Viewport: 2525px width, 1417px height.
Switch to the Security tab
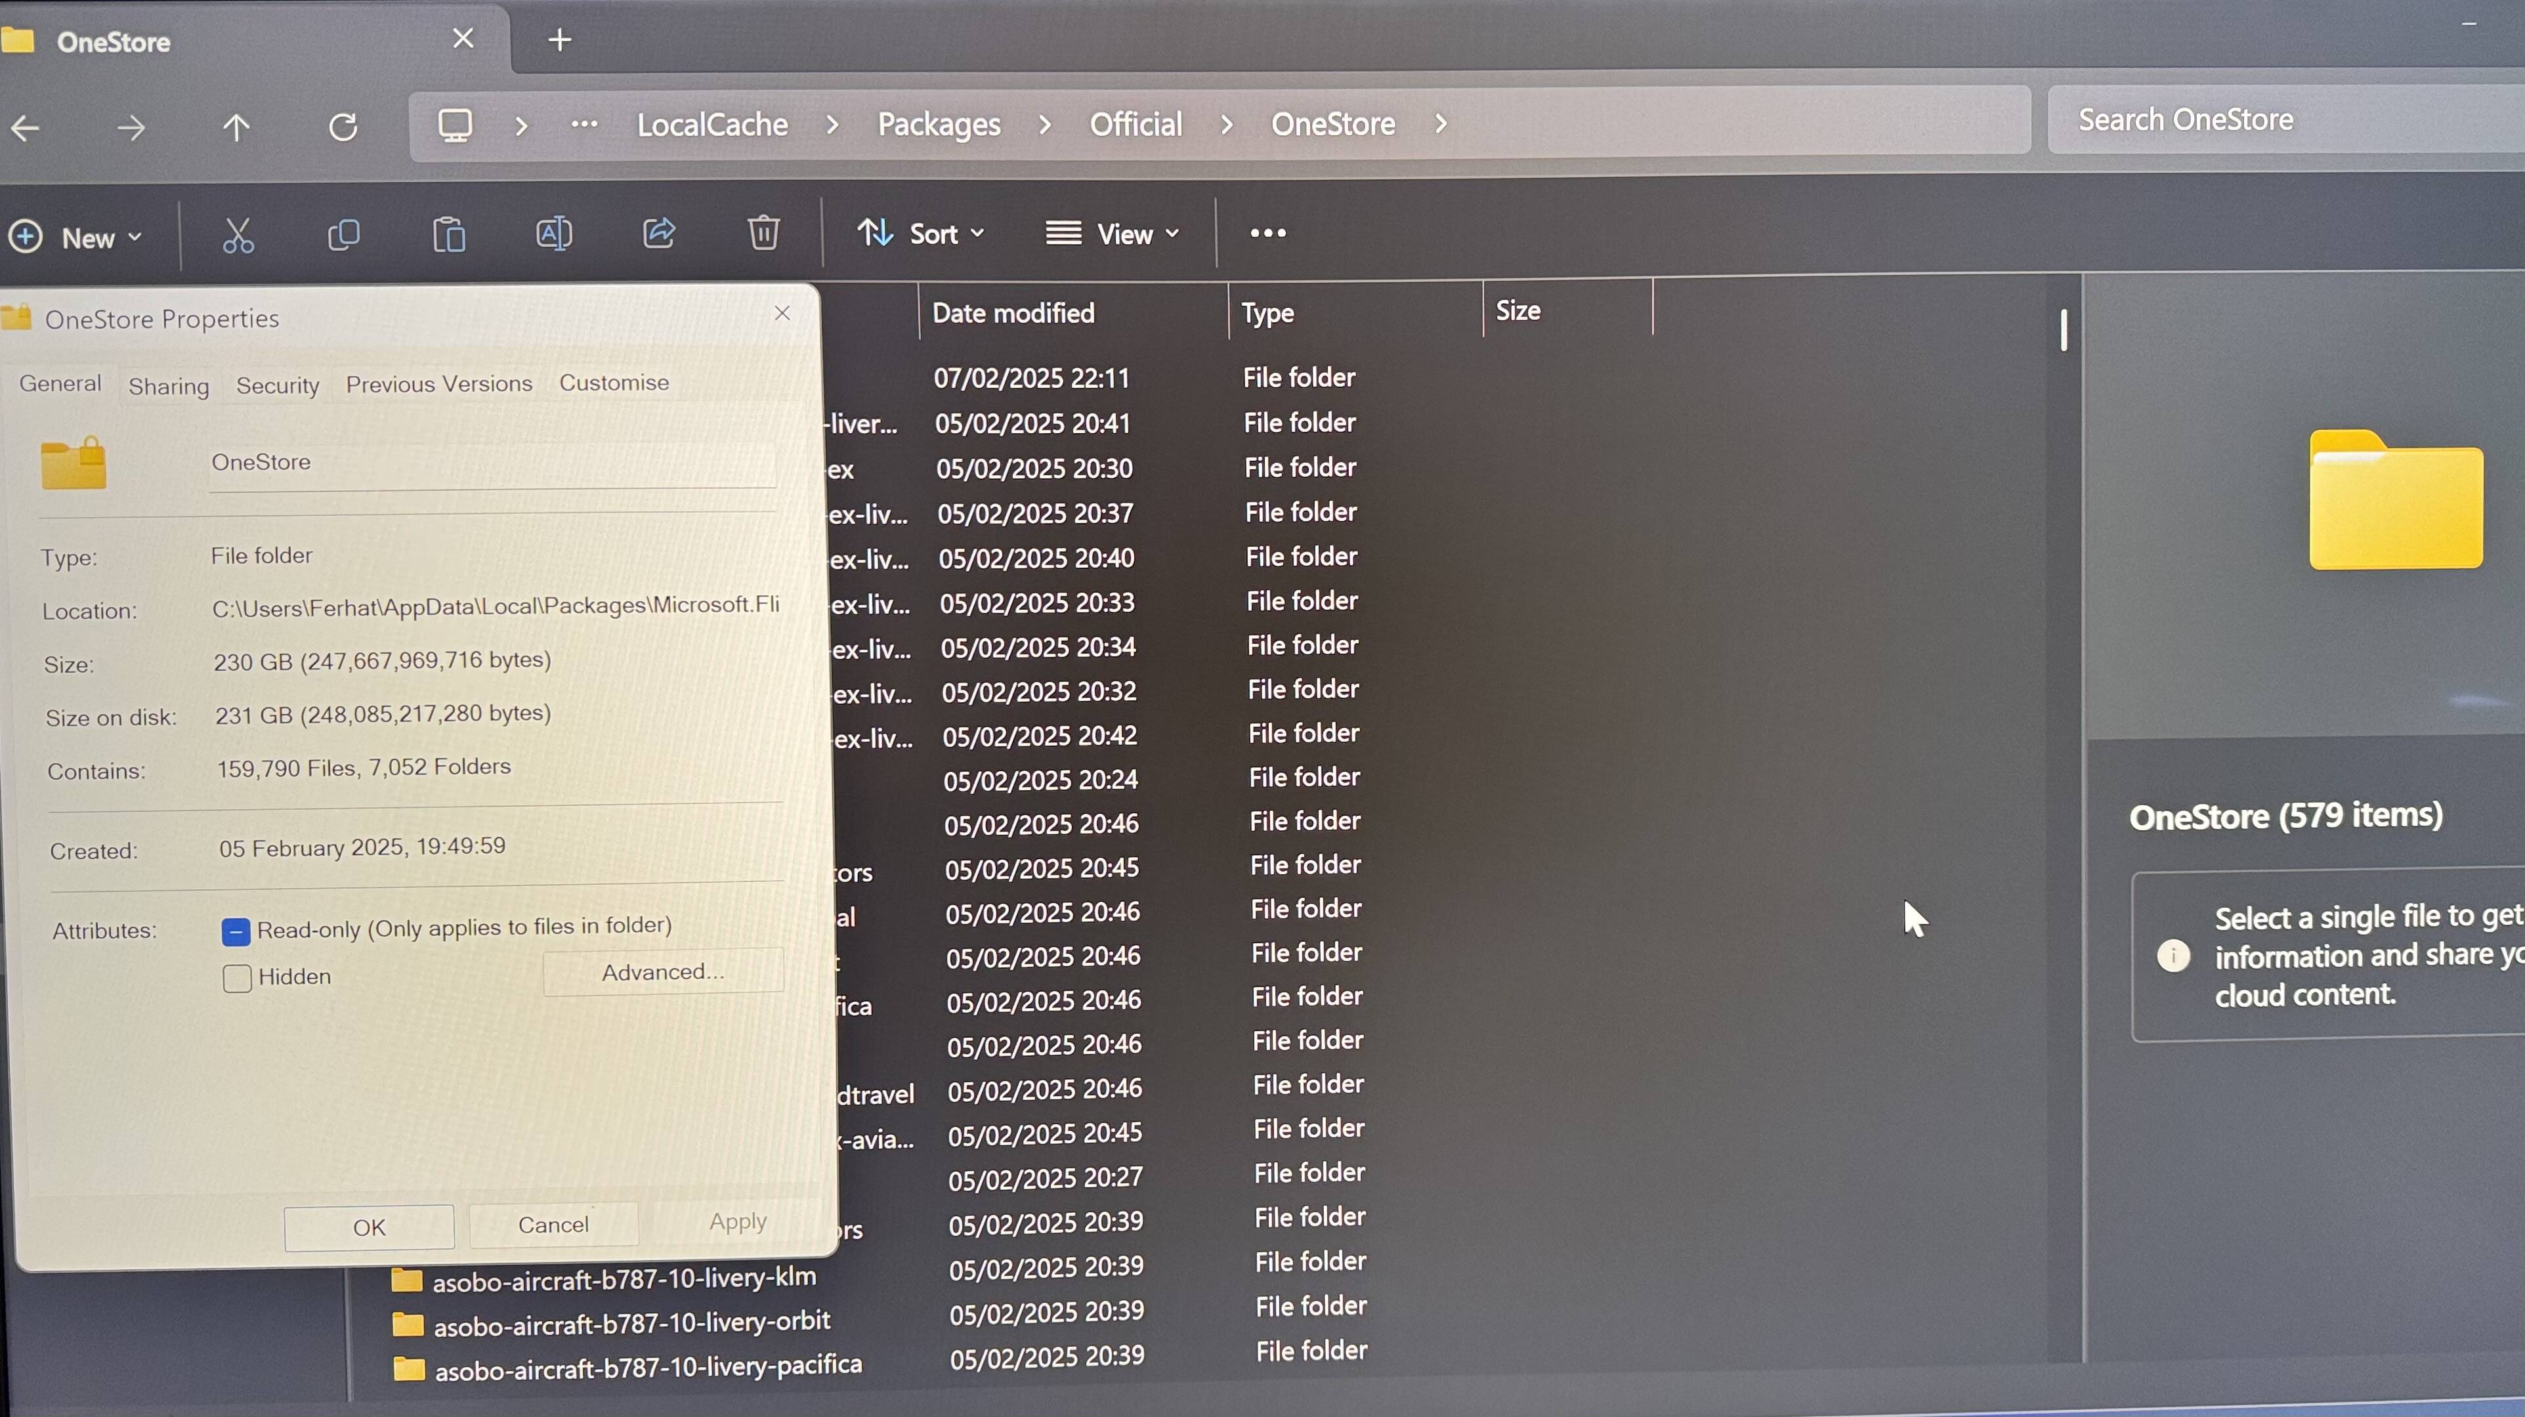point(278,385)
